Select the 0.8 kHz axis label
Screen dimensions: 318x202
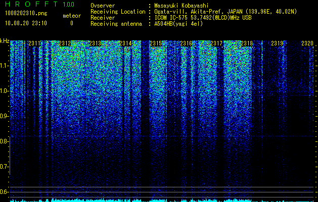(x=4, y=141)
